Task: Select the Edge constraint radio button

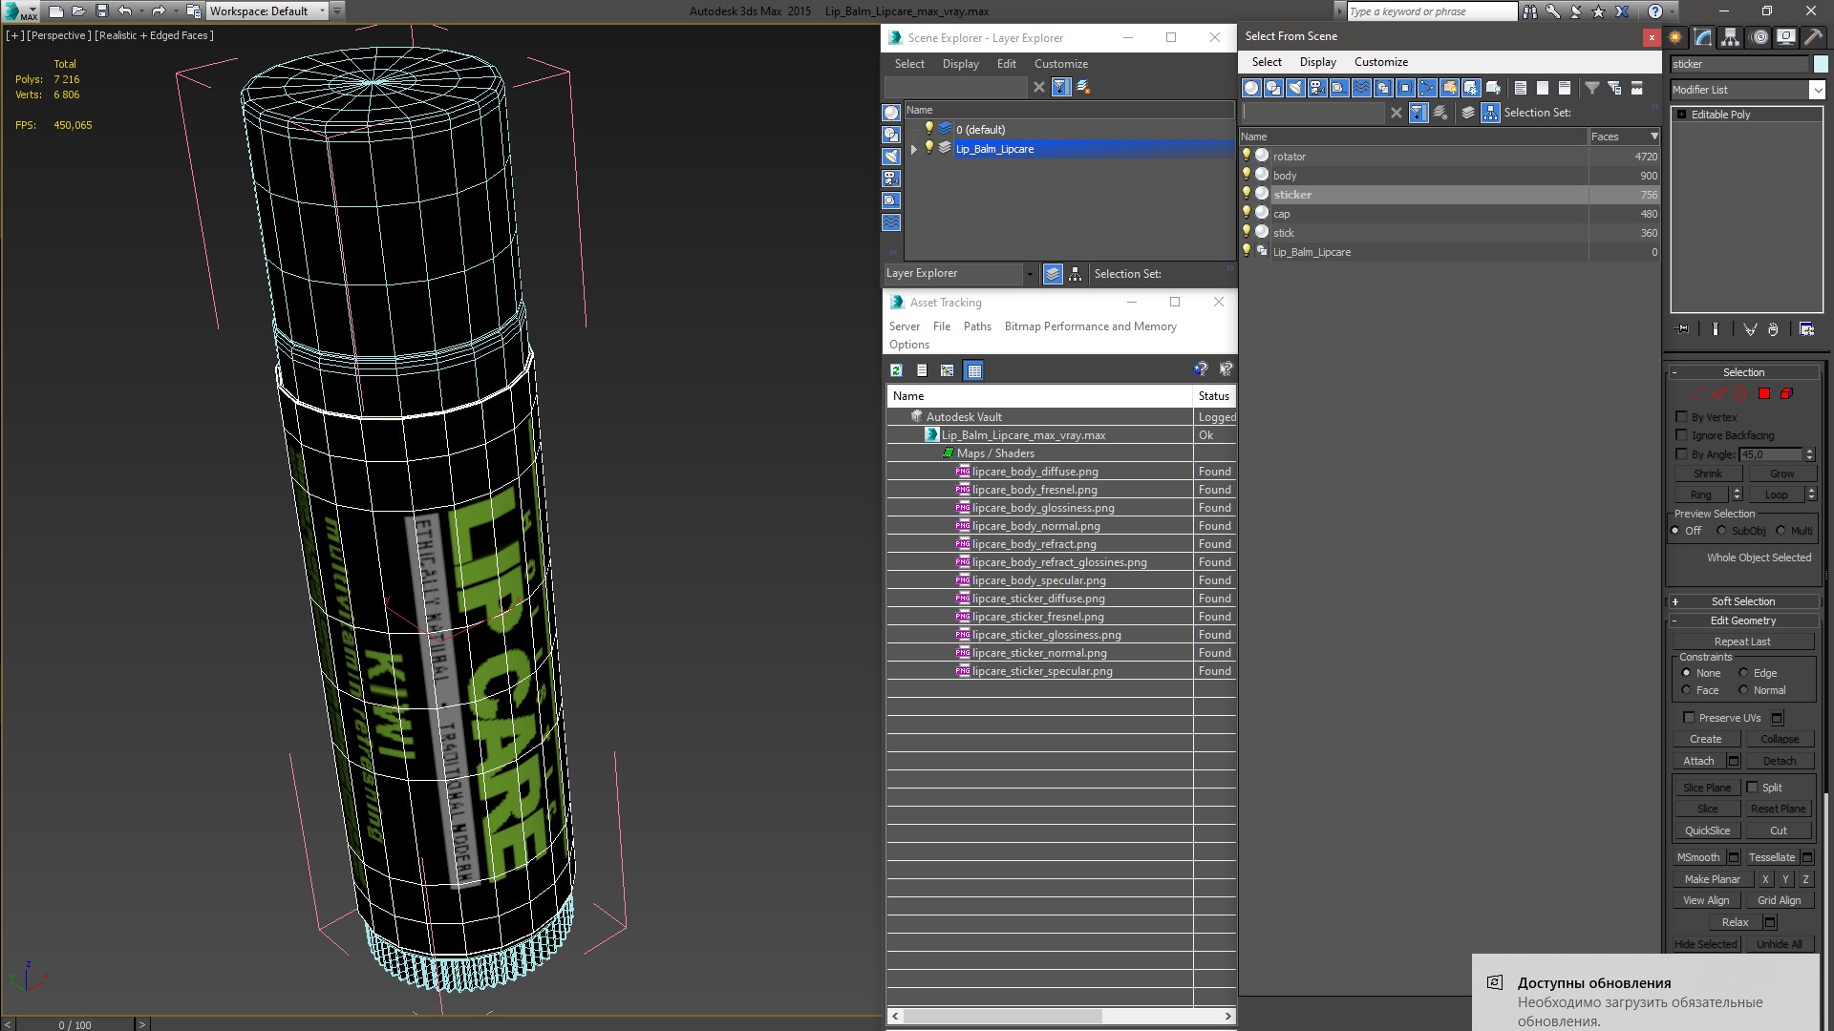Action: [1743, 673]
